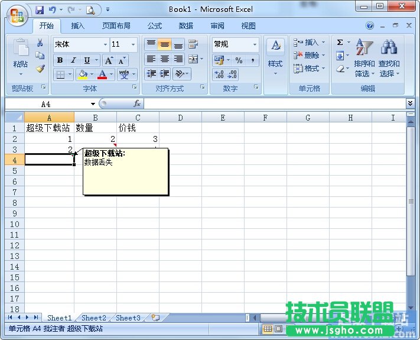Toggle center horizontal alignment
This screenshot has height=340, width=420.
click(165, 59)
